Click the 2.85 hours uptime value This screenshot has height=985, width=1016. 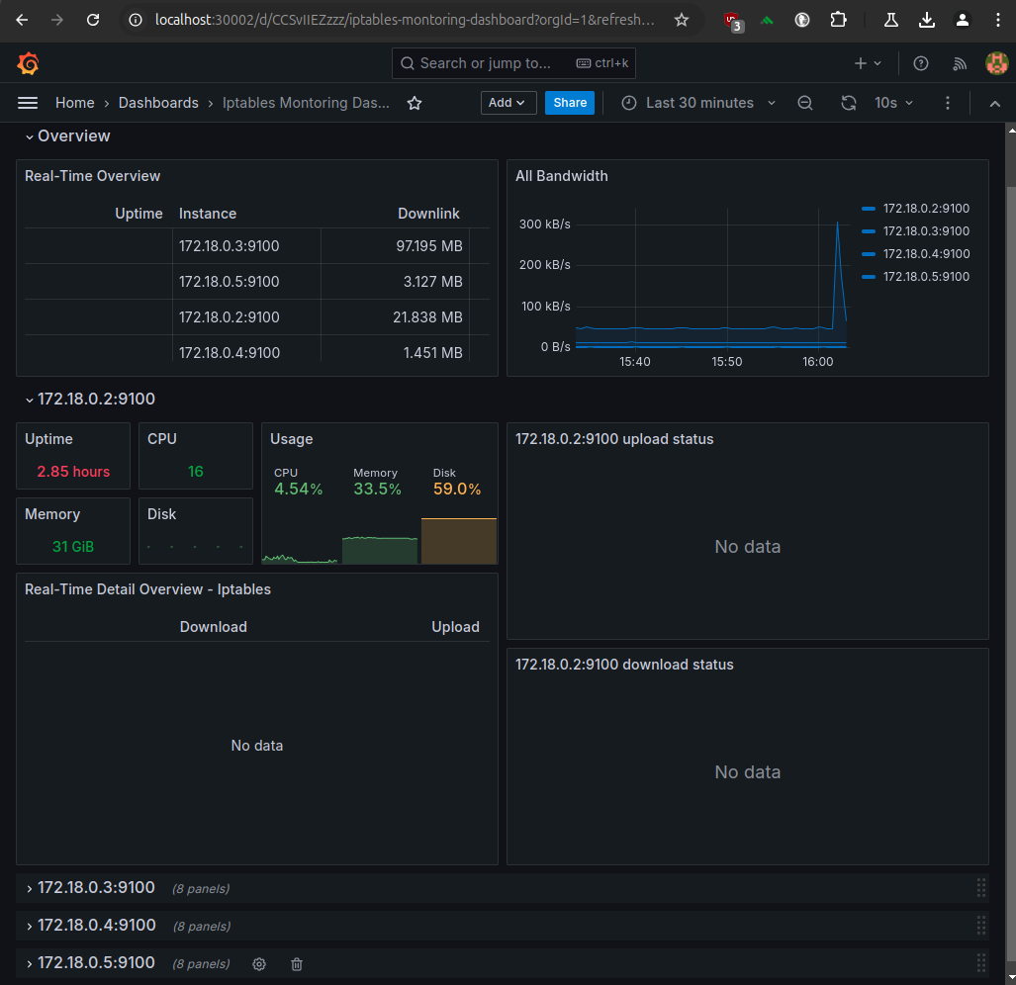[73, 472]
